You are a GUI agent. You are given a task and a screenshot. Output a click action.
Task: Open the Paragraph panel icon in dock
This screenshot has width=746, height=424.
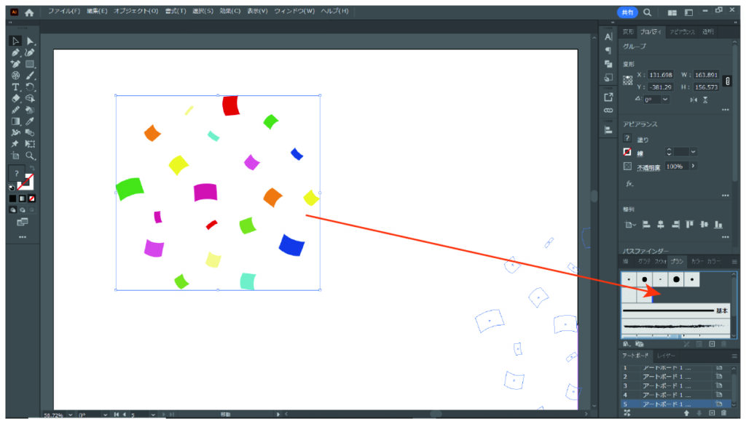point(608,50)
